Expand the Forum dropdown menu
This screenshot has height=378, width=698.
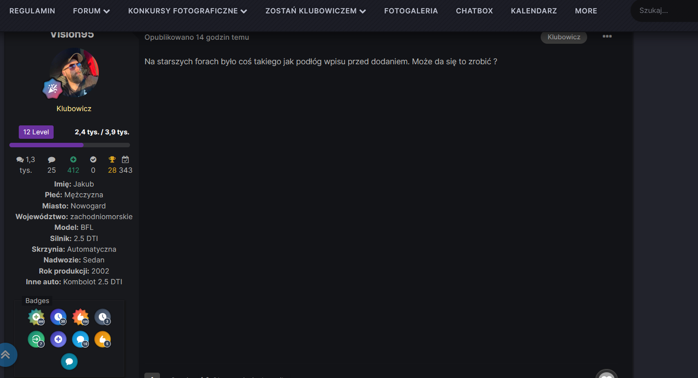[x=91, y=11]
